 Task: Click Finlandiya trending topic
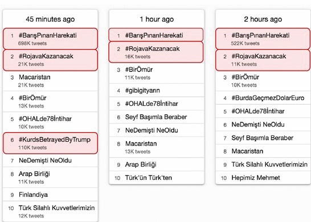pos(50,195)
